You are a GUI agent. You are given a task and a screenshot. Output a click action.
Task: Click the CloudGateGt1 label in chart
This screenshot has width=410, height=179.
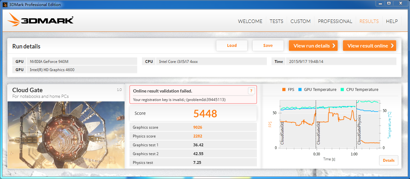pos(282,133)
